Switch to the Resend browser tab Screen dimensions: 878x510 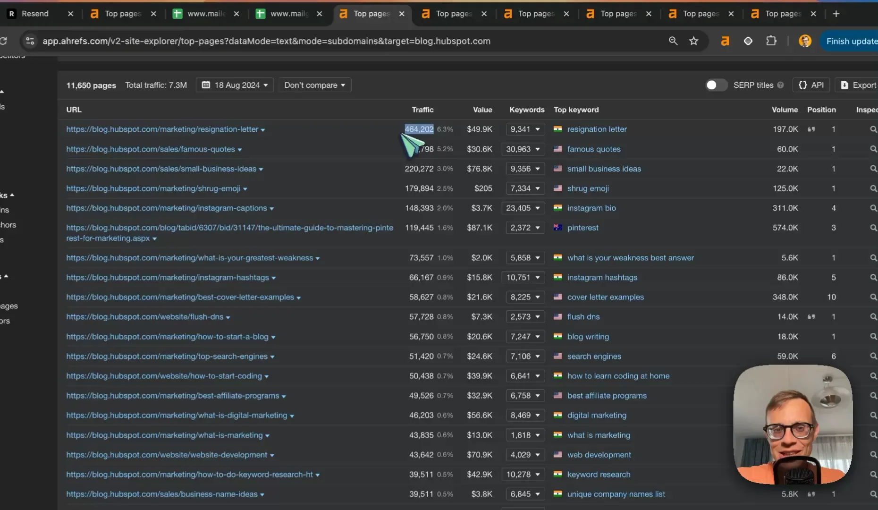tap(35, 14)
